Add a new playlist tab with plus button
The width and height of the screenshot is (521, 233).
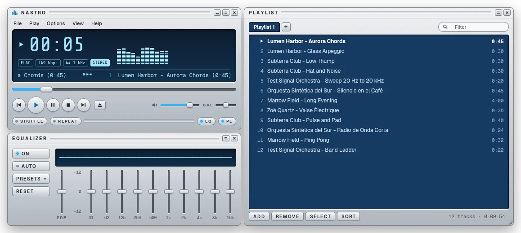(x=286, y=27)
